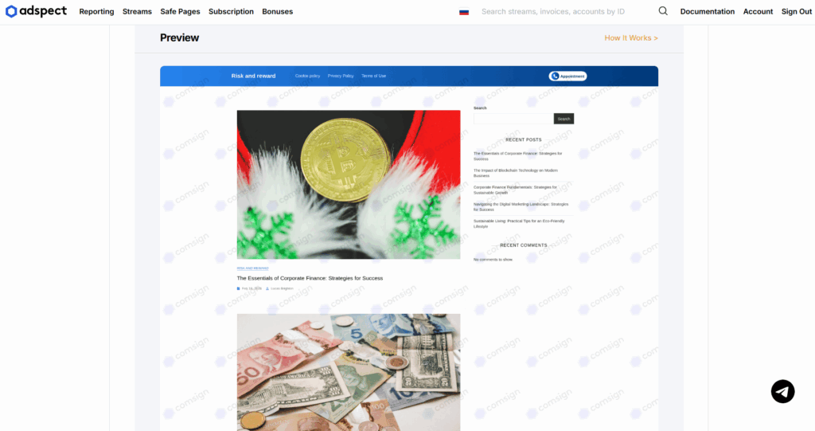Click the preview sidebar search input
Image resolution: width=815 pixels, height=431 pixels.
(513, 119)
